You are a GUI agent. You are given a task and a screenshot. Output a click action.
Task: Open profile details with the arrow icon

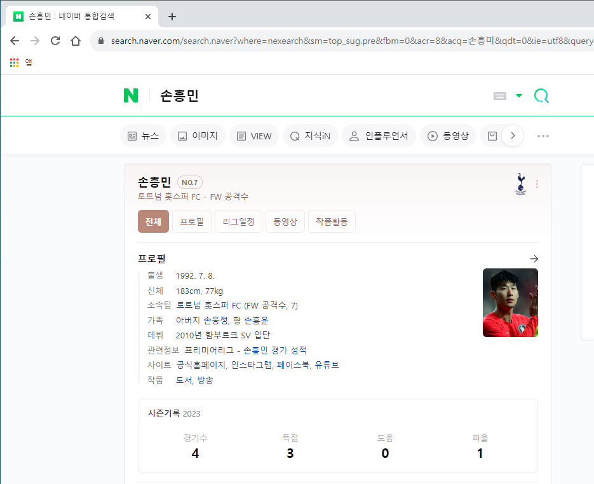point(534,259)
